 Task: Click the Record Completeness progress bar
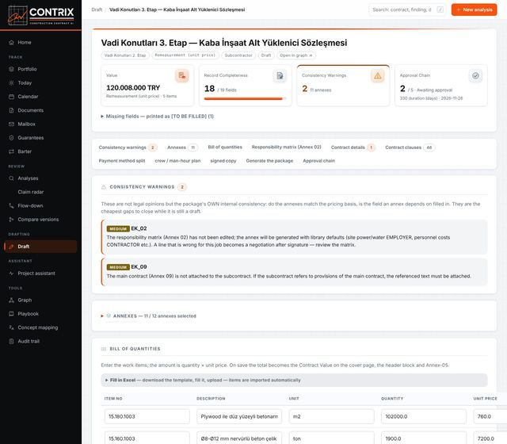click(x=245, y=98)
